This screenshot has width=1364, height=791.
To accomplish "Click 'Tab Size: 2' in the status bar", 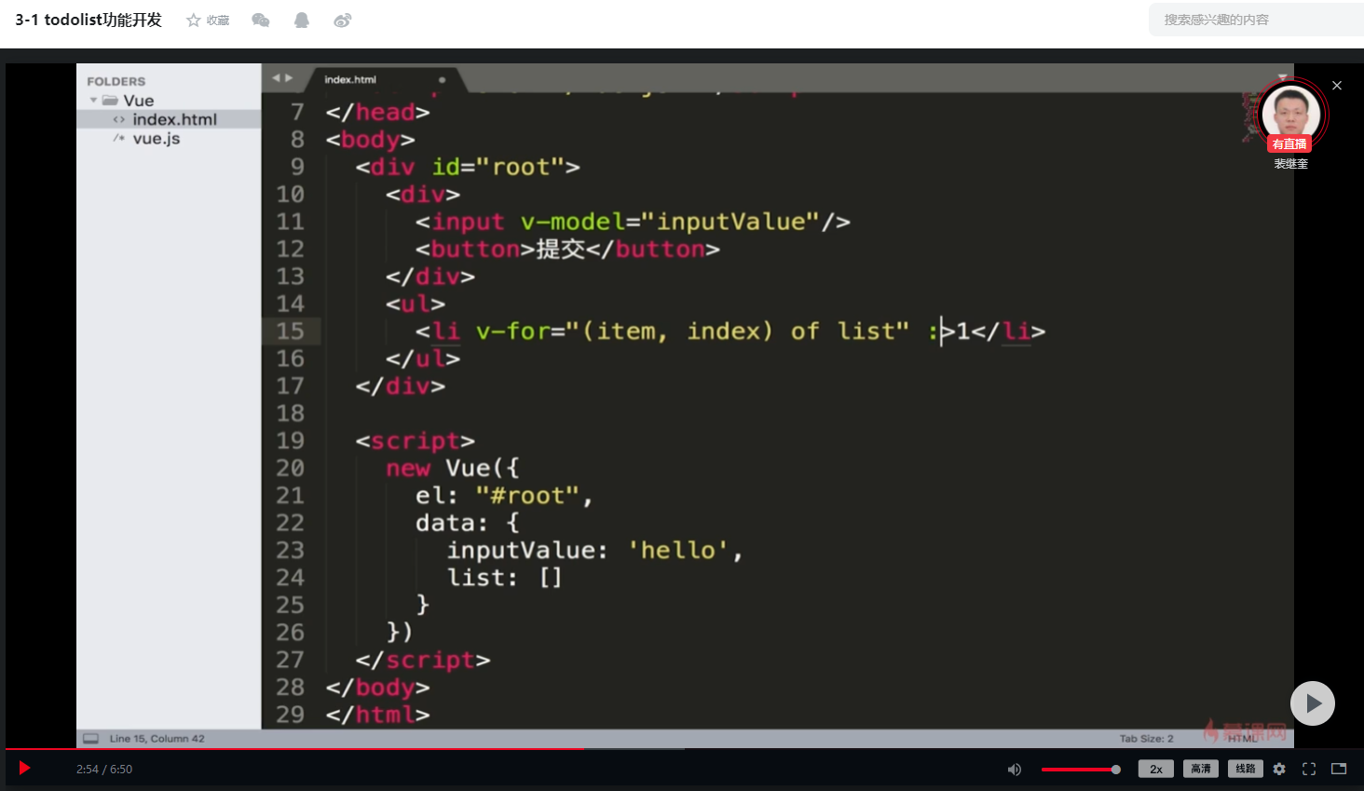I will pyautogui.click(x=1147, y=739).
